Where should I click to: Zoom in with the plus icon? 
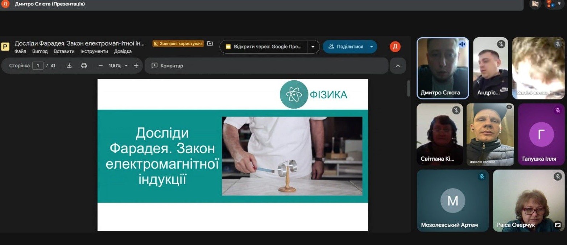pyautogui.click(x=136, y=66)
